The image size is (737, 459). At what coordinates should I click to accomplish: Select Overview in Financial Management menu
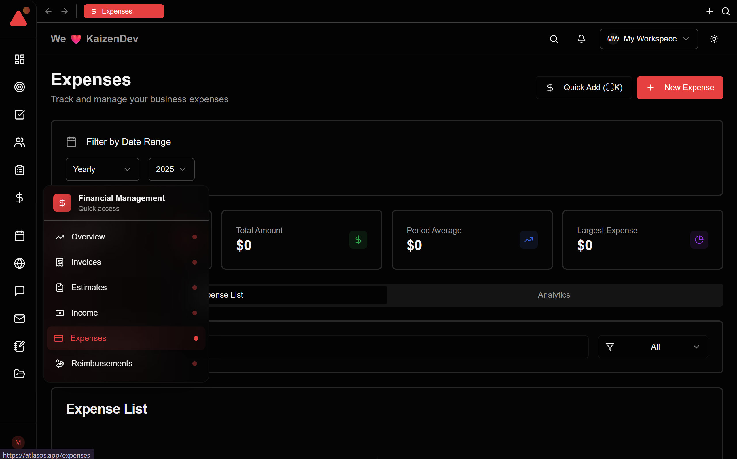[x=126, y=237]
